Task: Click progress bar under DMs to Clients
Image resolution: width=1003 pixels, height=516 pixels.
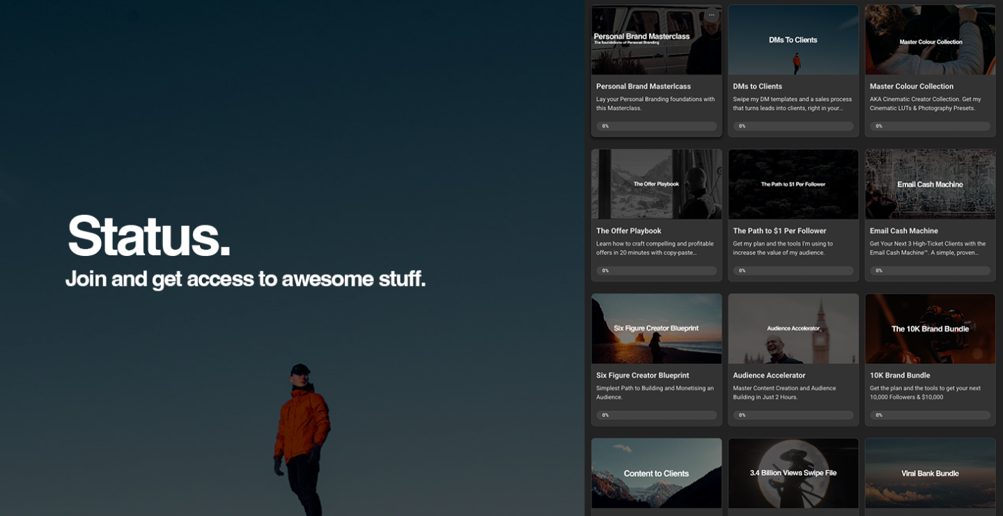Action: coord(793,127)
